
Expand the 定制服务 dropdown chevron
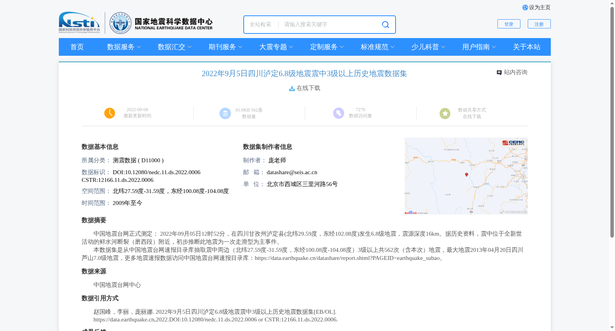(x=342, y=47)
